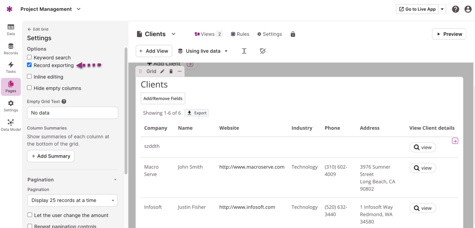Expand the Project Management app dropdown

(x=79, y=9)
